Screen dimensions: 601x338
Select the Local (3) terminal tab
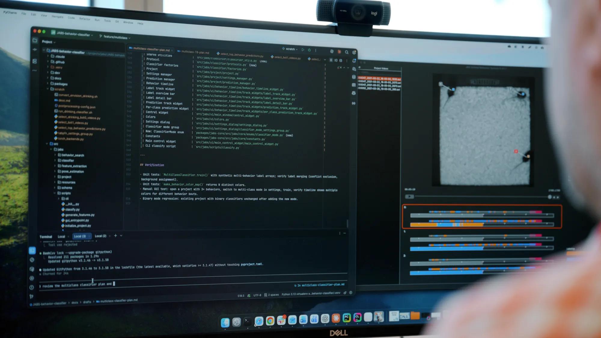pyautogui.click(x=82, y=236)
